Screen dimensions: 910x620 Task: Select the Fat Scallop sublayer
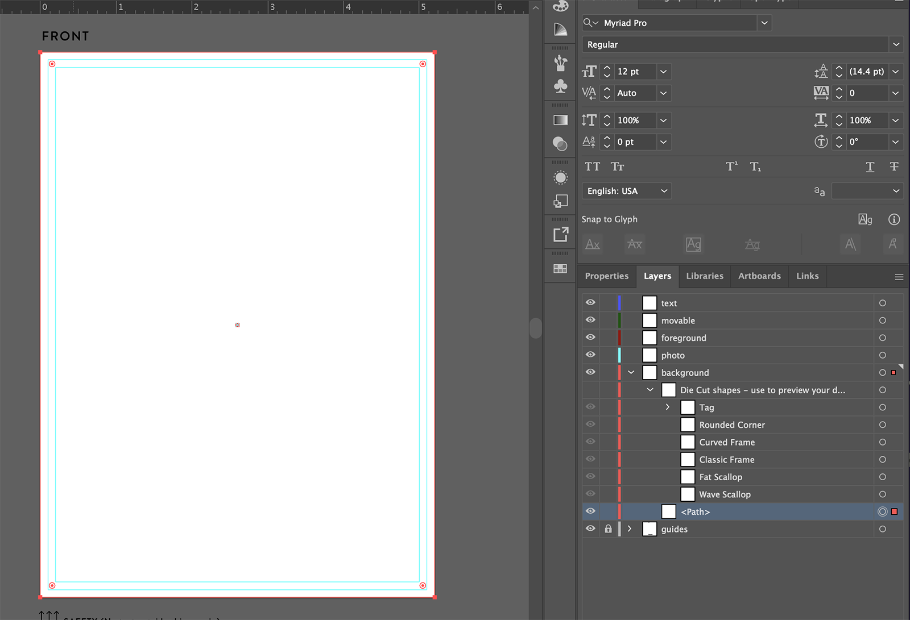tap(721, 477)
